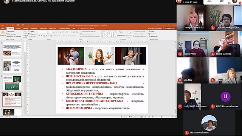The height and width of the screenshot is (136, 242).
Task: Click the ЦОТ Шевченківський avatar tile
Action: [x=225, y=97]
